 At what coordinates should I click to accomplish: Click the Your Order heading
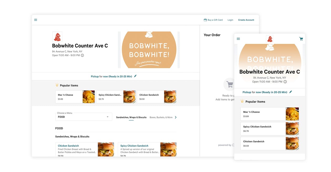(212, 35)
